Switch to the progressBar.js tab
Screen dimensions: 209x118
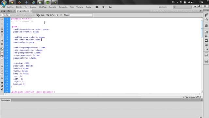point(7,11)
